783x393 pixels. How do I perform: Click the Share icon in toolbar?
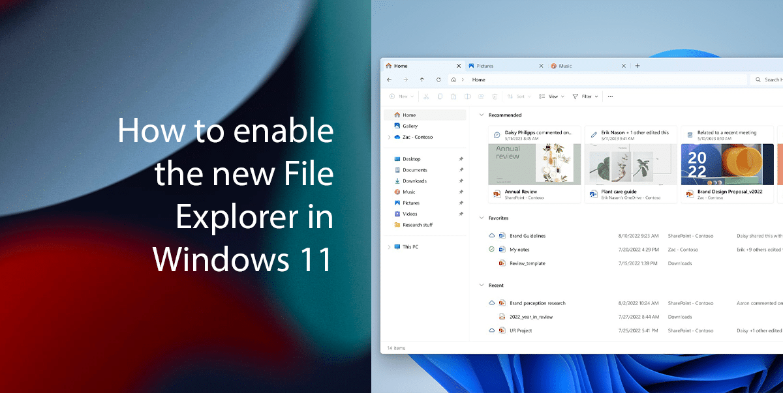[x=481, y=96]
